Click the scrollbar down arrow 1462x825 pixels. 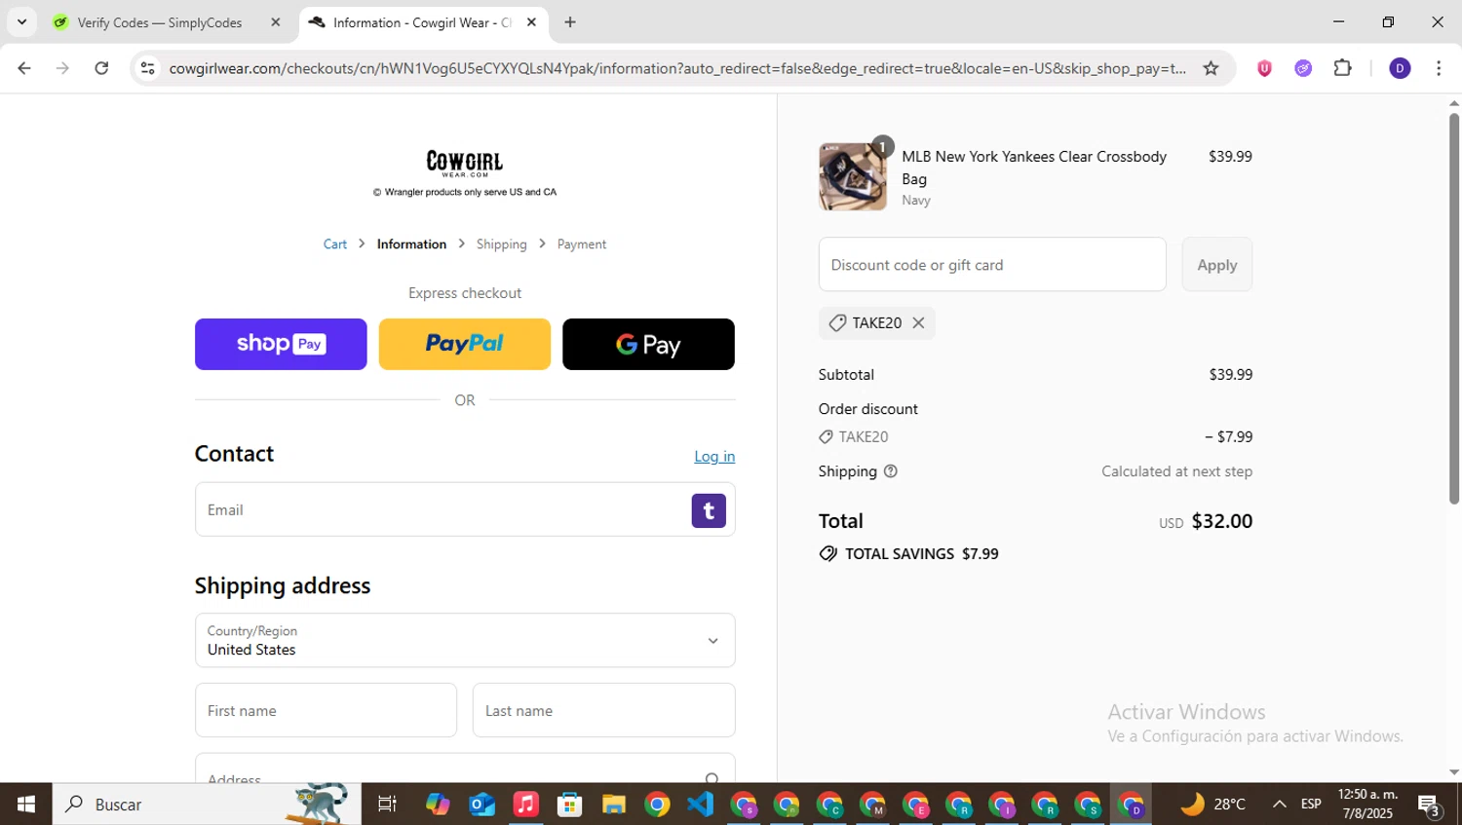tap(1453, 772)
